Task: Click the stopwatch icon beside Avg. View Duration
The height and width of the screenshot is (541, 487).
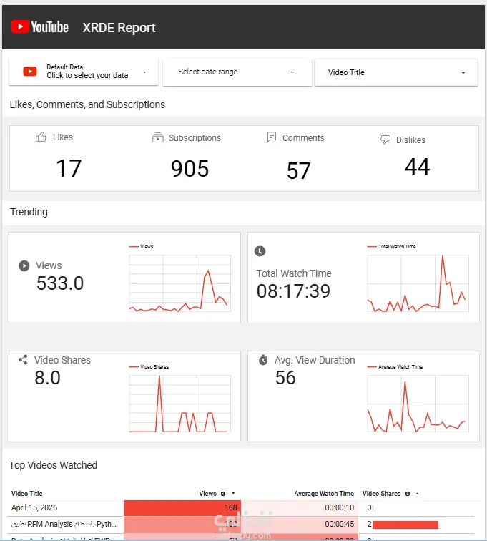Action: pos(263,359)
